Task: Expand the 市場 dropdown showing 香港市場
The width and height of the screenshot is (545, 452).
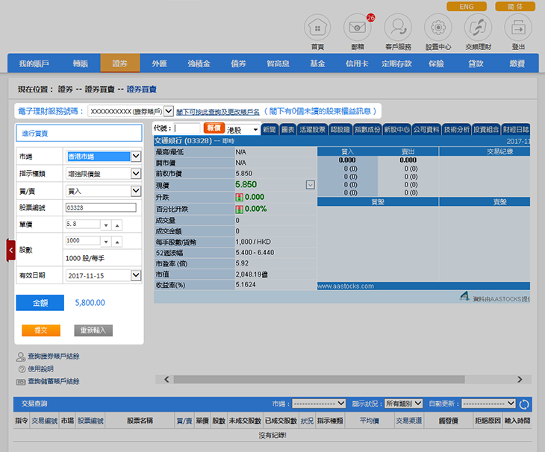Action: tap(136, 157)
